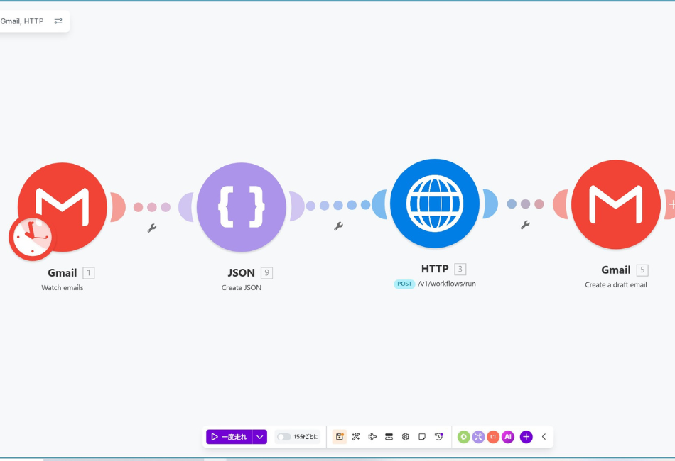The width and height of the screenshot is (675, 461).
Task: Click connector dots between Gmail and JSON
Action: pyautogui.click(x=152, y=207)
